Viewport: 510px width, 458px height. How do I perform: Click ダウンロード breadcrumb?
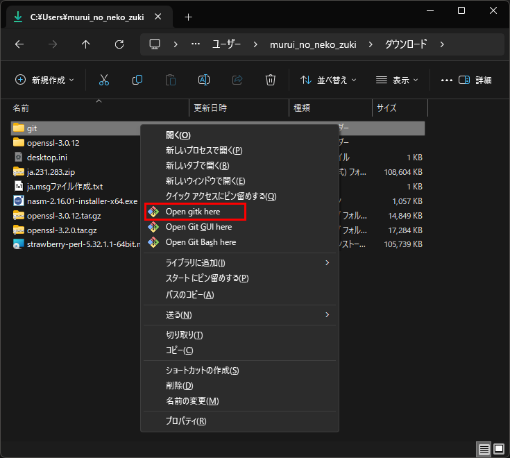pos(406,44)
